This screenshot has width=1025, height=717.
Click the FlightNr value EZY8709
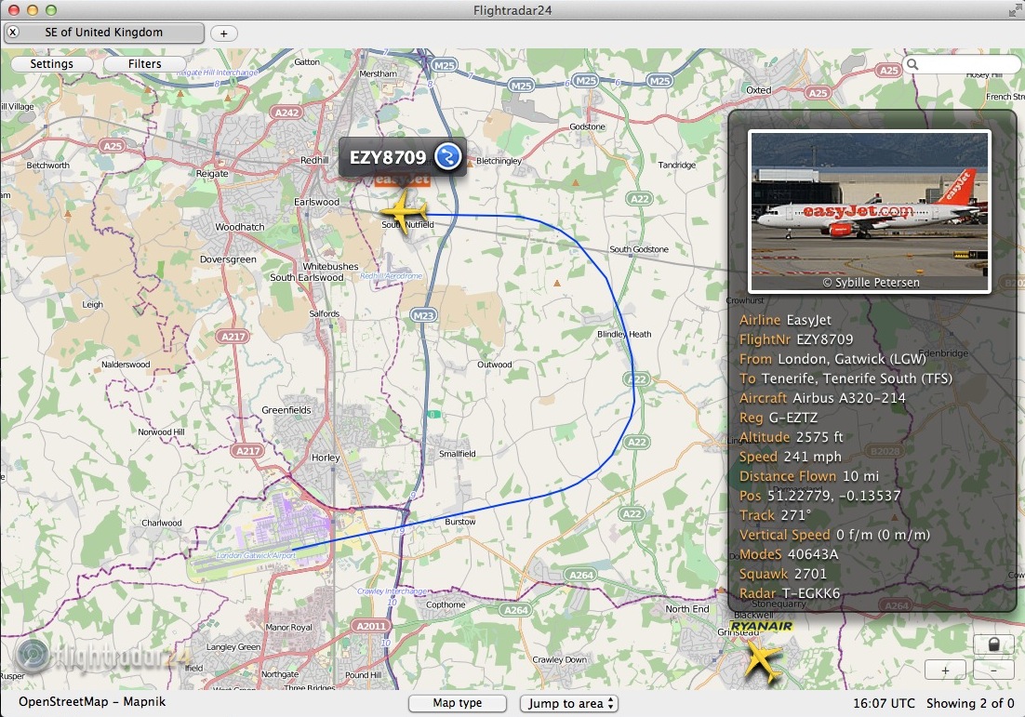click(824, 339)
